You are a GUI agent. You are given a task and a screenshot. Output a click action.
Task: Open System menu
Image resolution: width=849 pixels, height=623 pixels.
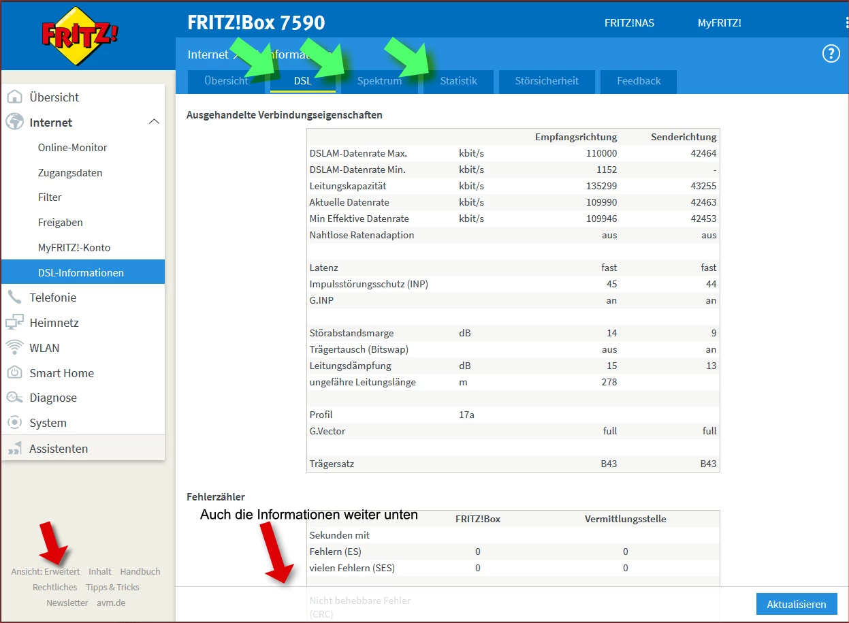tap(48, 423)
